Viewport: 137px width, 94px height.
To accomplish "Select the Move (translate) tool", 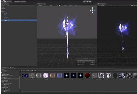I will [5, 2].
